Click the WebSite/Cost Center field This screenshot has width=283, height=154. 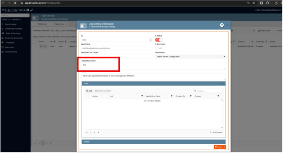(116, 57)
